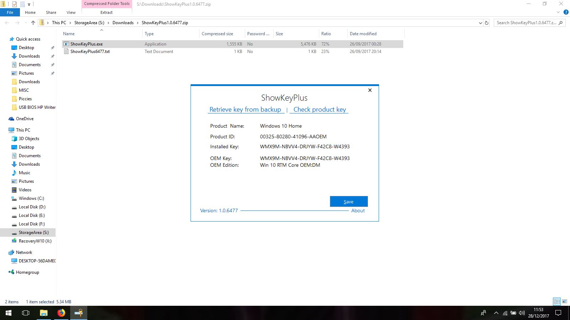Close the ShowKeyPlus dialog
Screen dimensions: 570x320
point(370,90)
